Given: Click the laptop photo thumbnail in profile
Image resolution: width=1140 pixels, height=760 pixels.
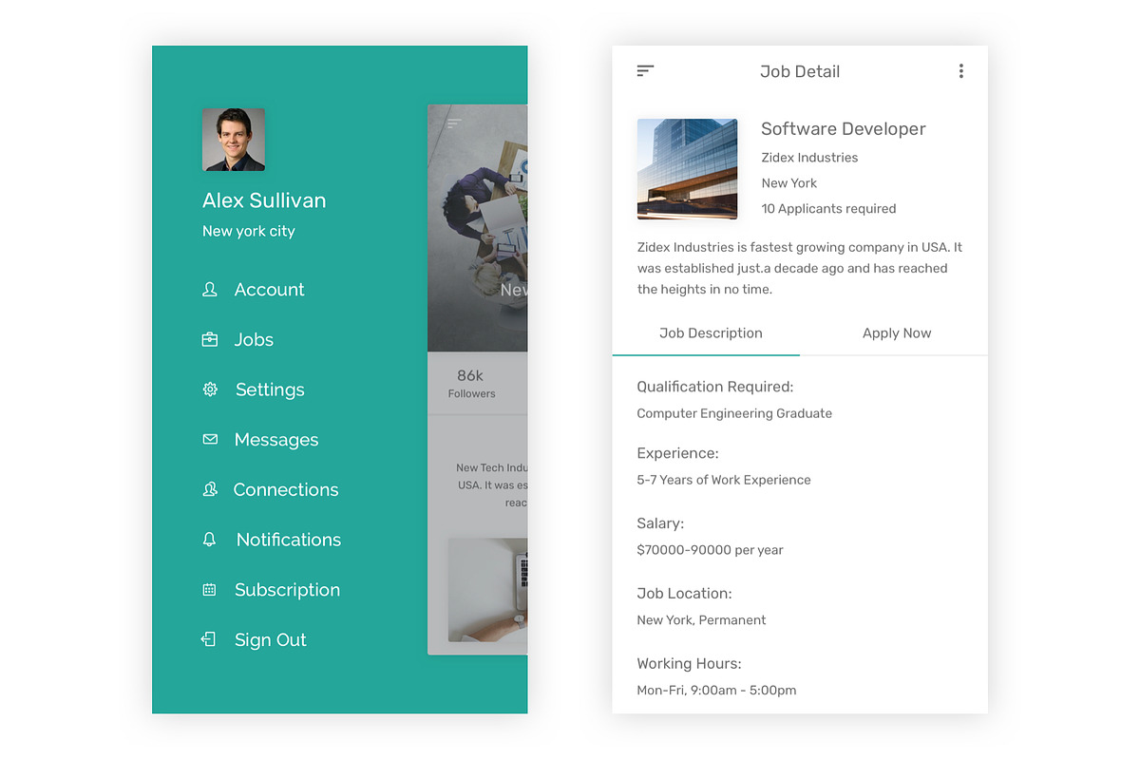Looking at the screenshot, I should [487, 590].
